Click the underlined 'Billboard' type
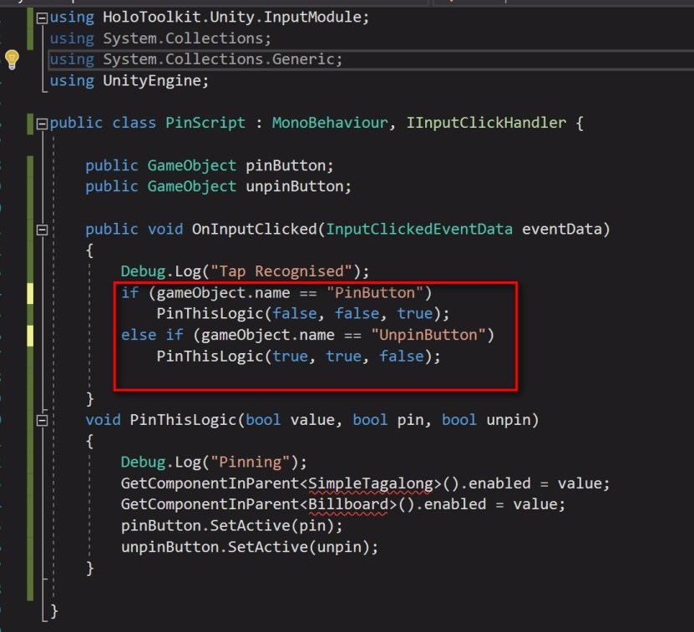The image size is (694, 632). (348, 504)
